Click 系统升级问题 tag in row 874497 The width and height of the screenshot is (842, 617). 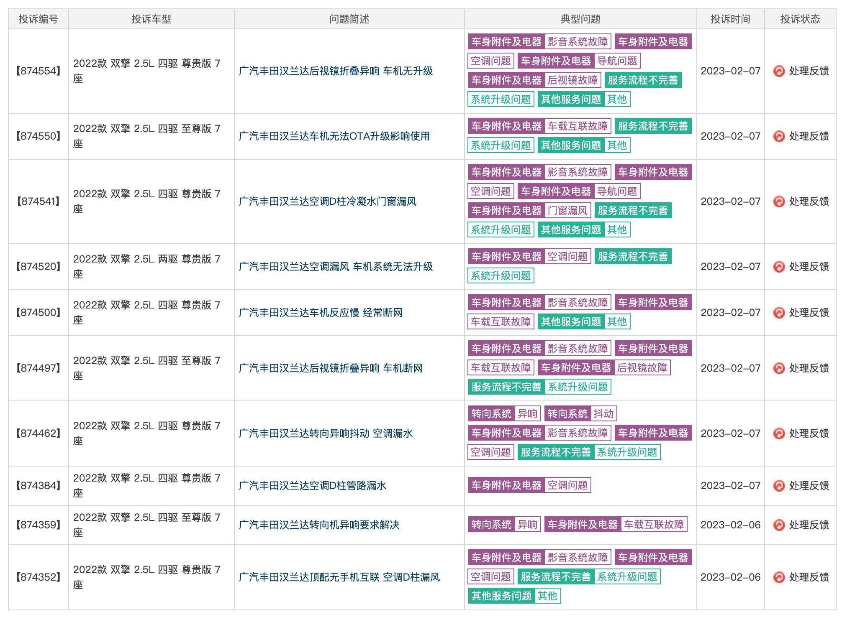pos(578,387)
